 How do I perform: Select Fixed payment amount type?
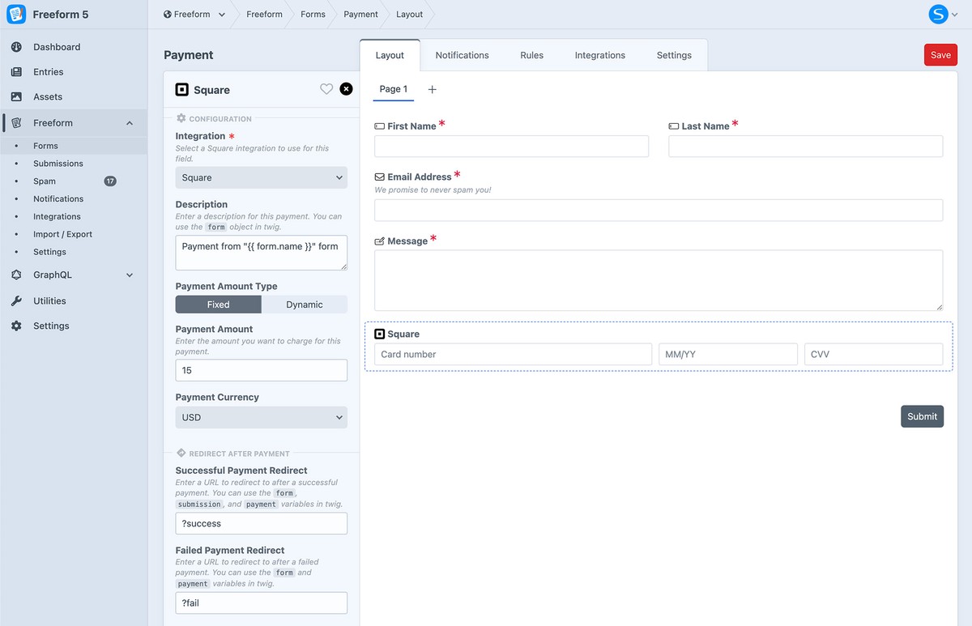pyautogui.click(x=218, y=304)
